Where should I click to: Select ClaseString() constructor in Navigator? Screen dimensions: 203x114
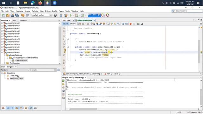click(x=14, y=76)
